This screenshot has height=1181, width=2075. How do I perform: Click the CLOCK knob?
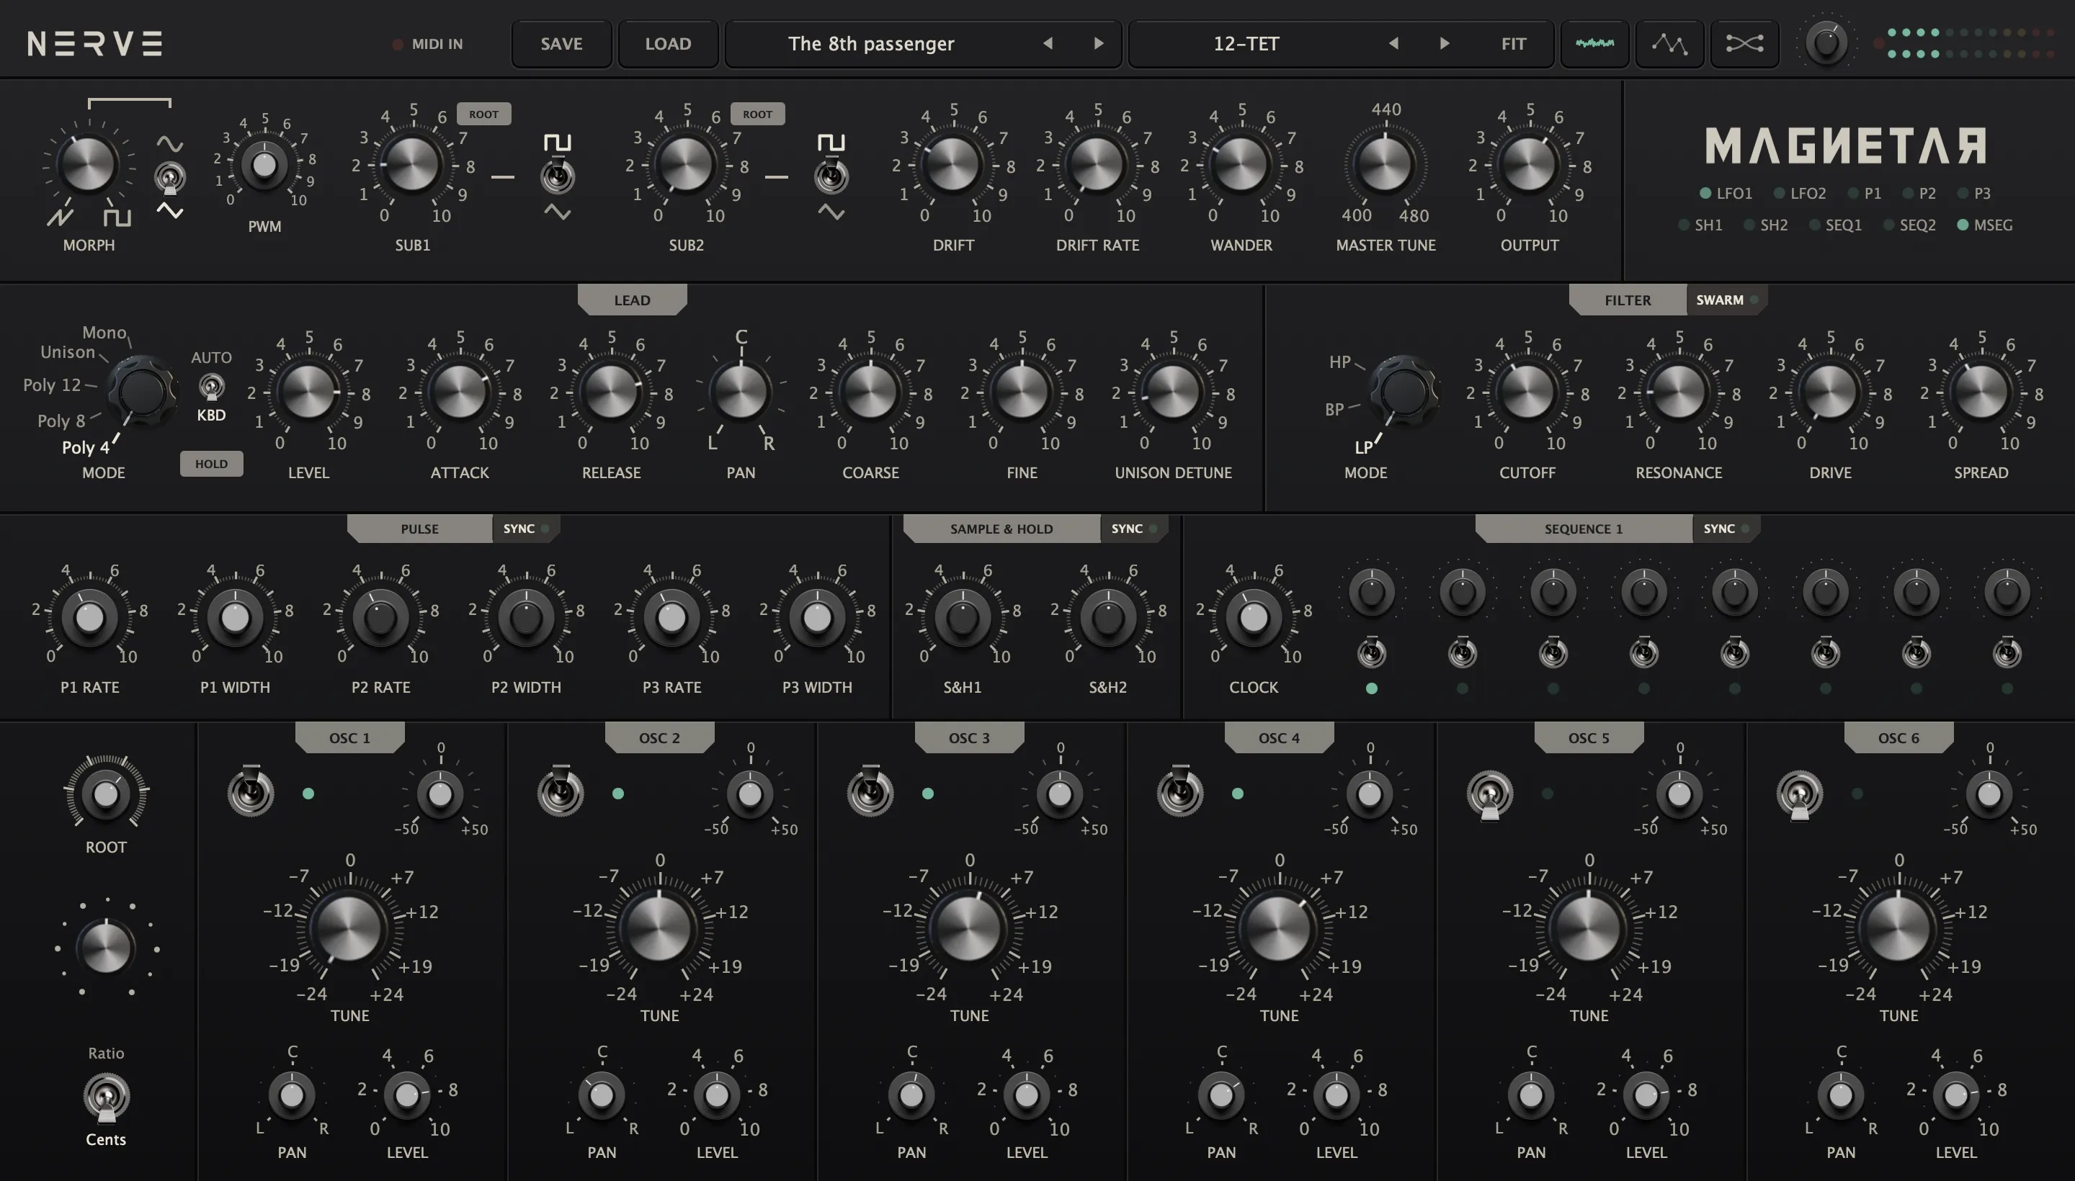[x=1253, y=618]
